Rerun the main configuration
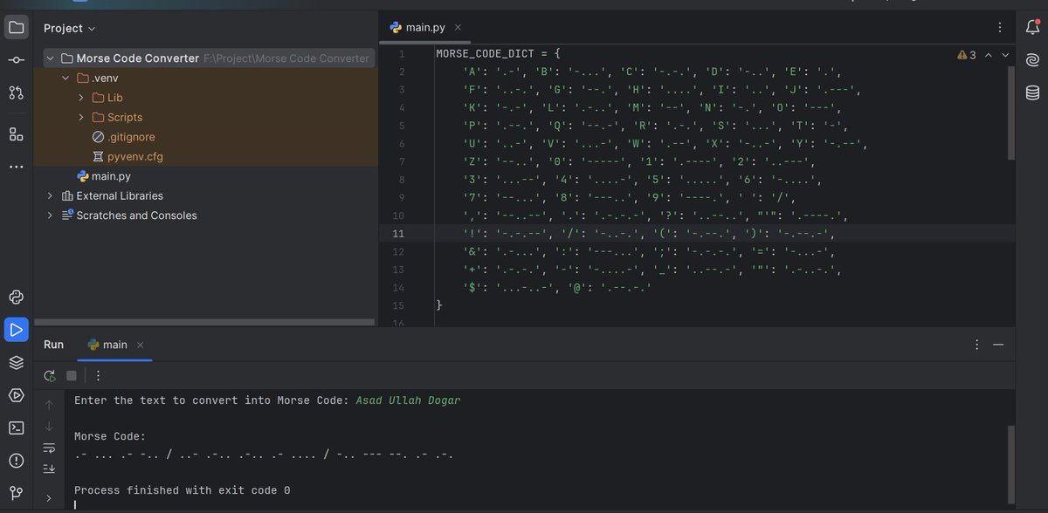 click(x=50, y=376)
